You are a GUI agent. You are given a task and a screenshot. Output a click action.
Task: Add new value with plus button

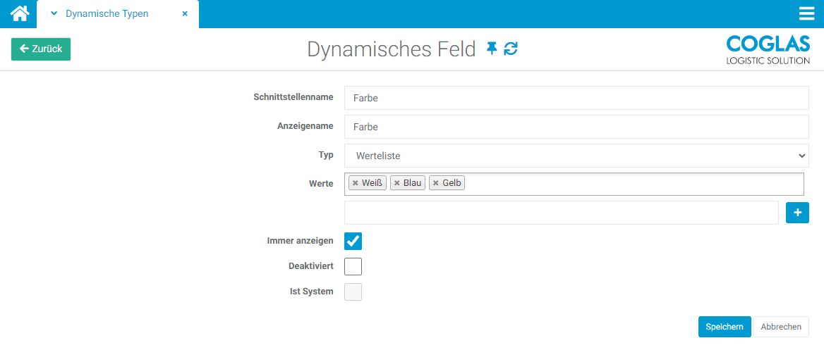(797, 213)
